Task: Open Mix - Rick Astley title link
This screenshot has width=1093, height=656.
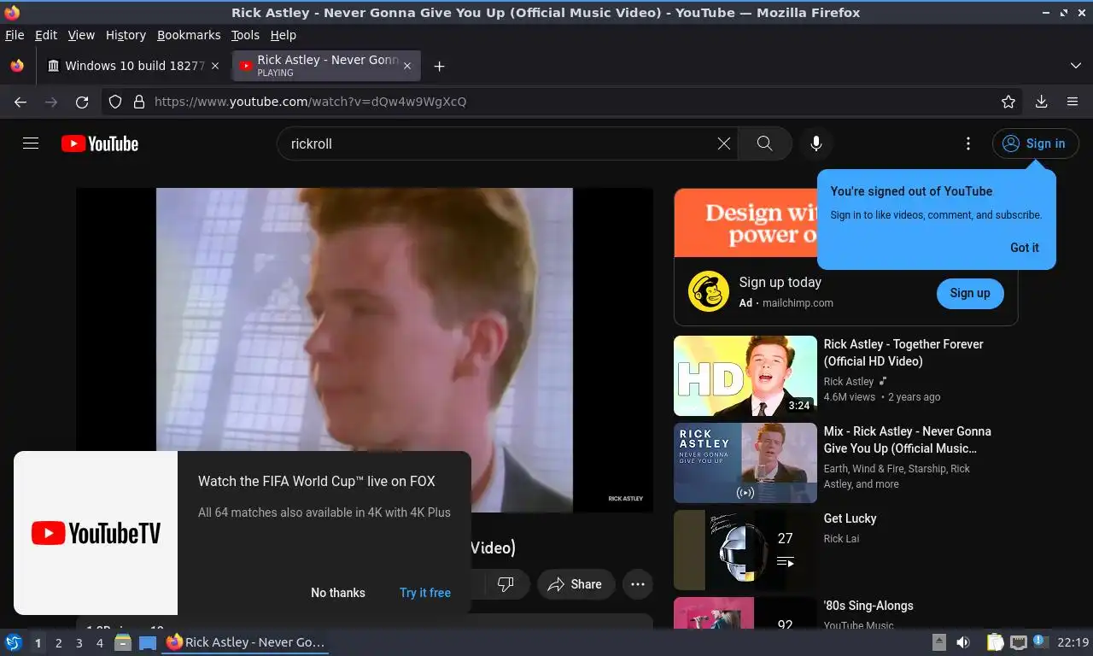Action: [x=907, y=440]
